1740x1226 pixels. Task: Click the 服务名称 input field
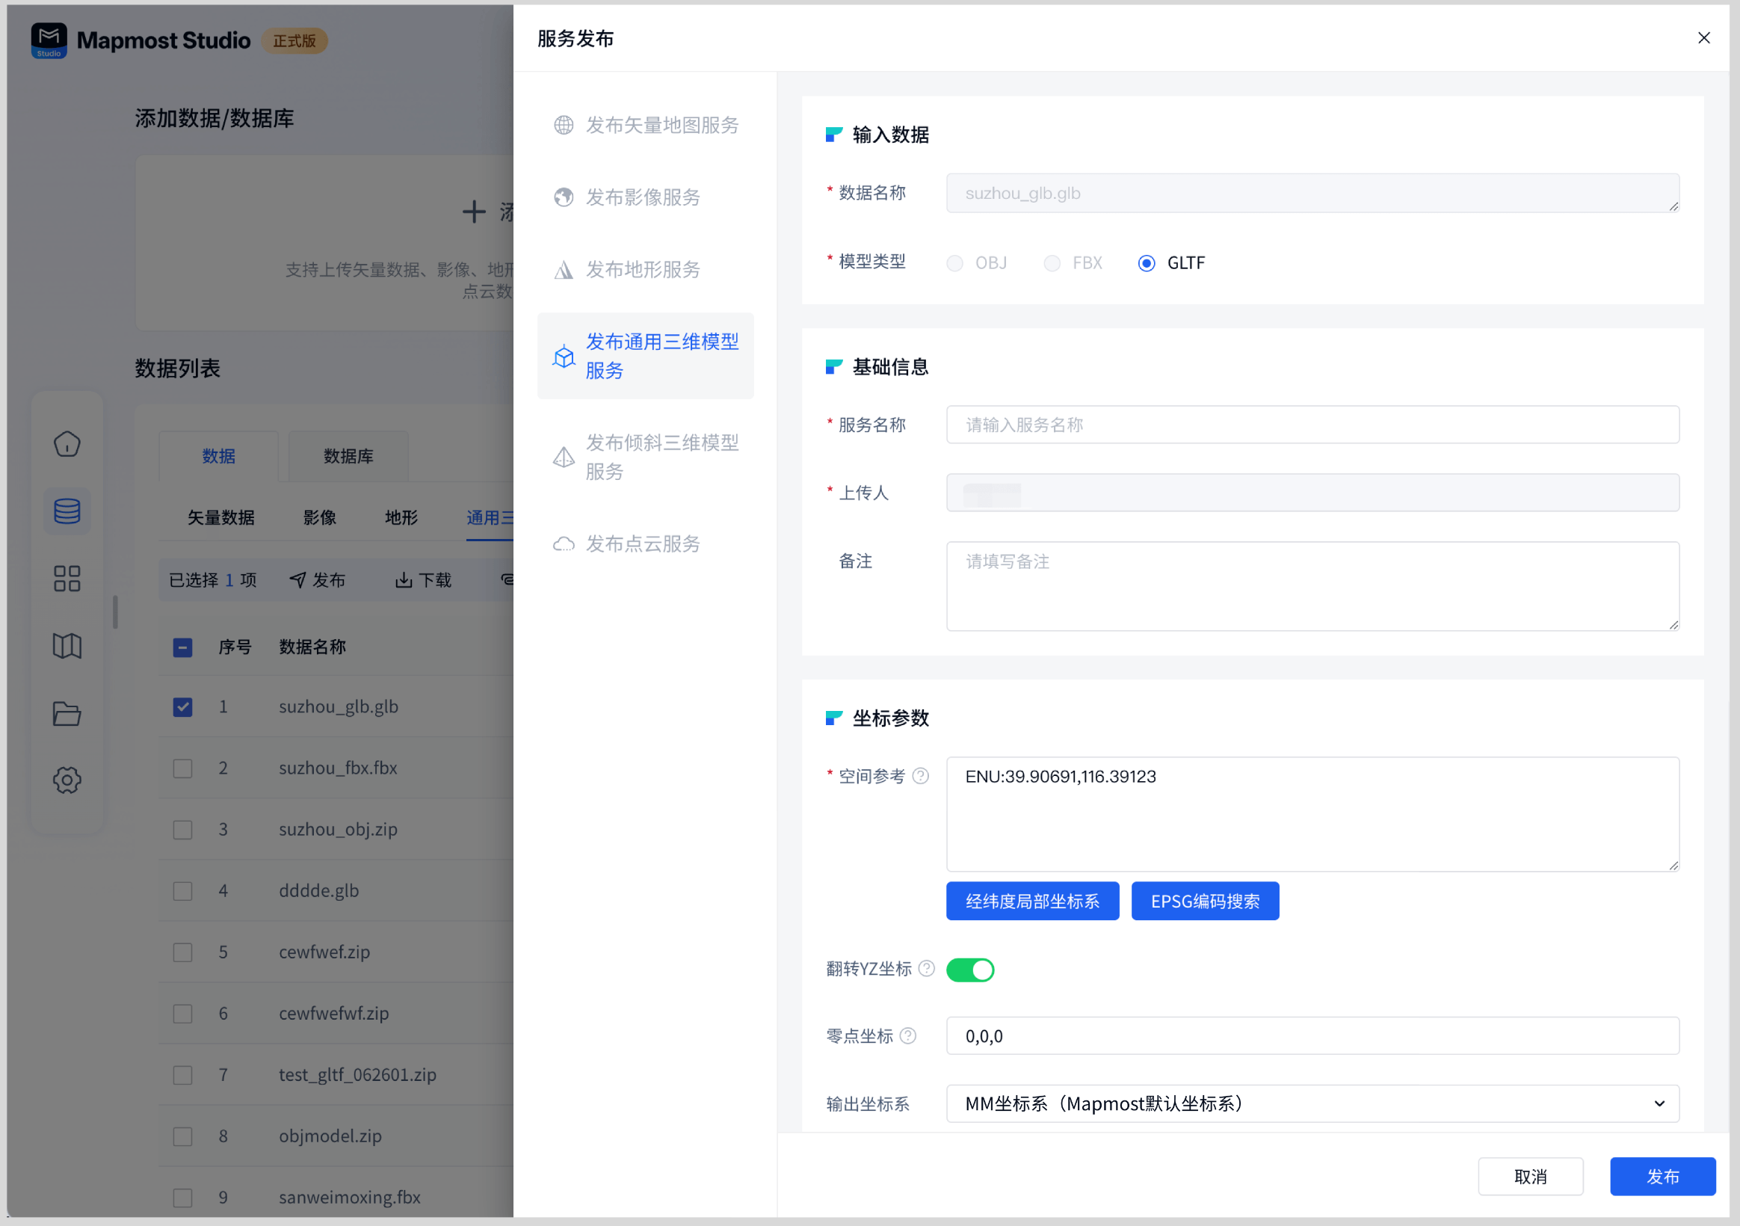(x=1312, y=425)
